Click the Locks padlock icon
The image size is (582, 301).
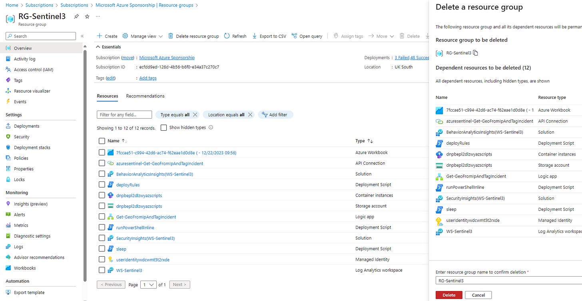pos(8,179)
